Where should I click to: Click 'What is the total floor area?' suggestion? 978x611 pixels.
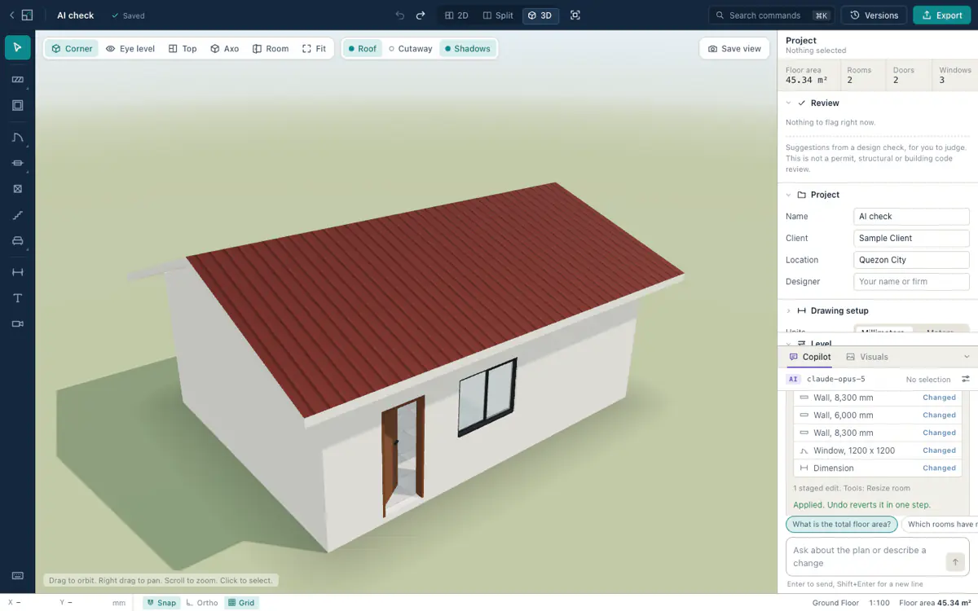[x=842, y=525]
